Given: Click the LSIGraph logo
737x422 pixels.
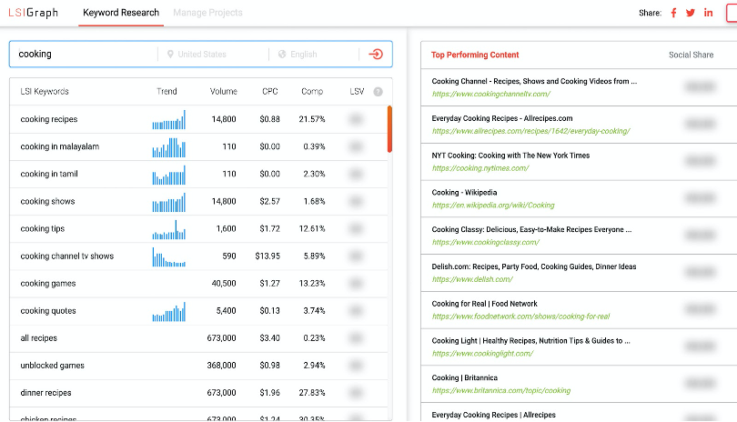Looking at the screenshot, I should pos(34,13).
